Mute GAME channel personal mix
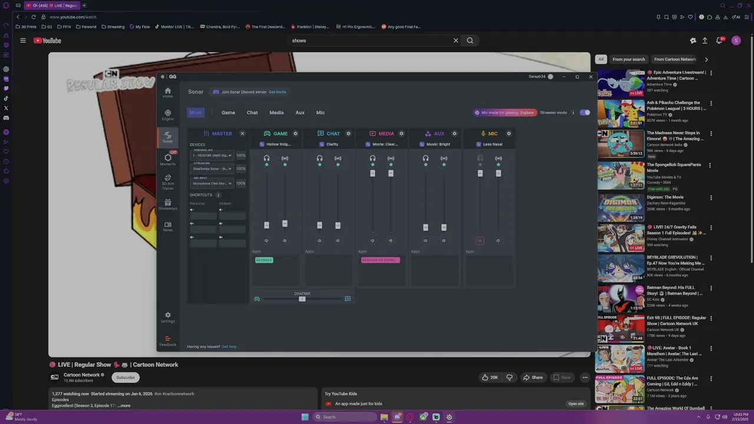754x424 pixels. [x=266, y=241]
